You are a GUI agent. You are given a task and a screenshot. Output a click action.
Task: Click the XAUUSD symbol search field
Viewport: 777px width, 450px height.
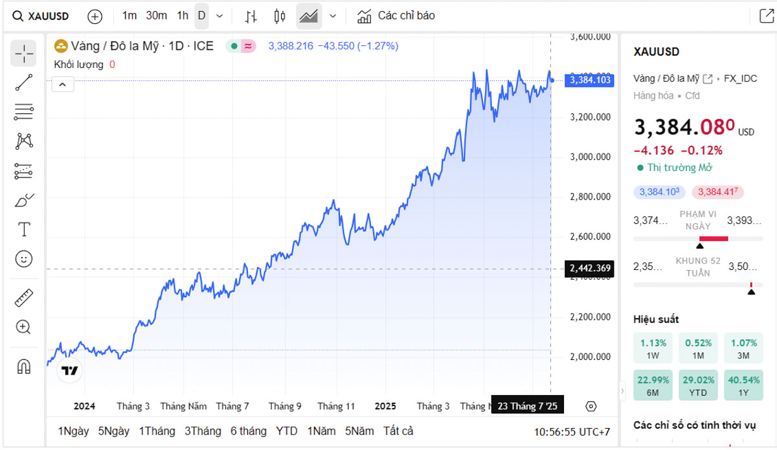point(42,16)
